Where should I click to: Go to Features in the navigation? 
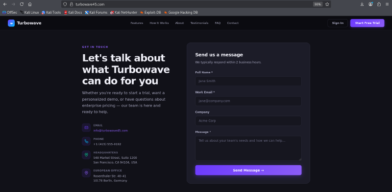point(137,23)
